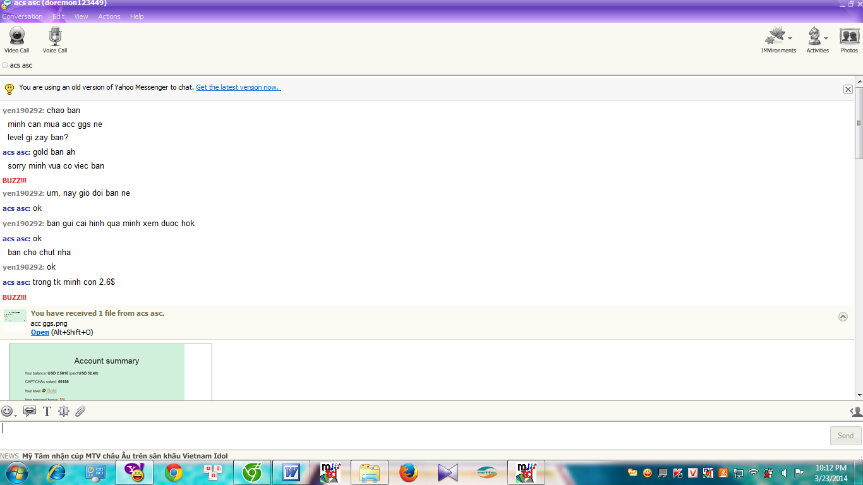Open the View menu

tap(81, 16)
